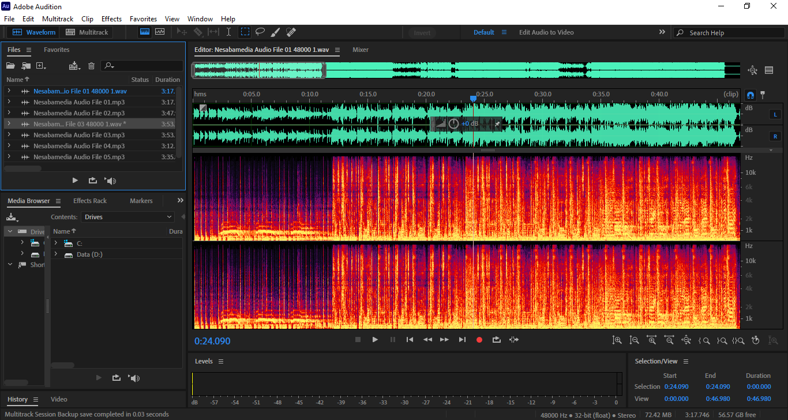Select the Spot Healing Brush tool
Screen dimensions: 788x420
(x=291, y=32)
